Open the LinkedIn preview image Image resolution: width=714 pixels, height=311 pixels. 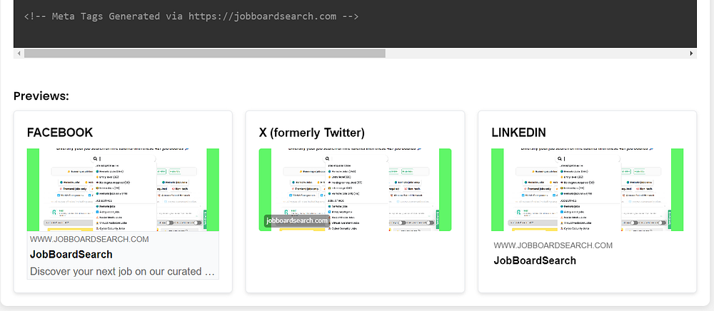tap(588, 190)
